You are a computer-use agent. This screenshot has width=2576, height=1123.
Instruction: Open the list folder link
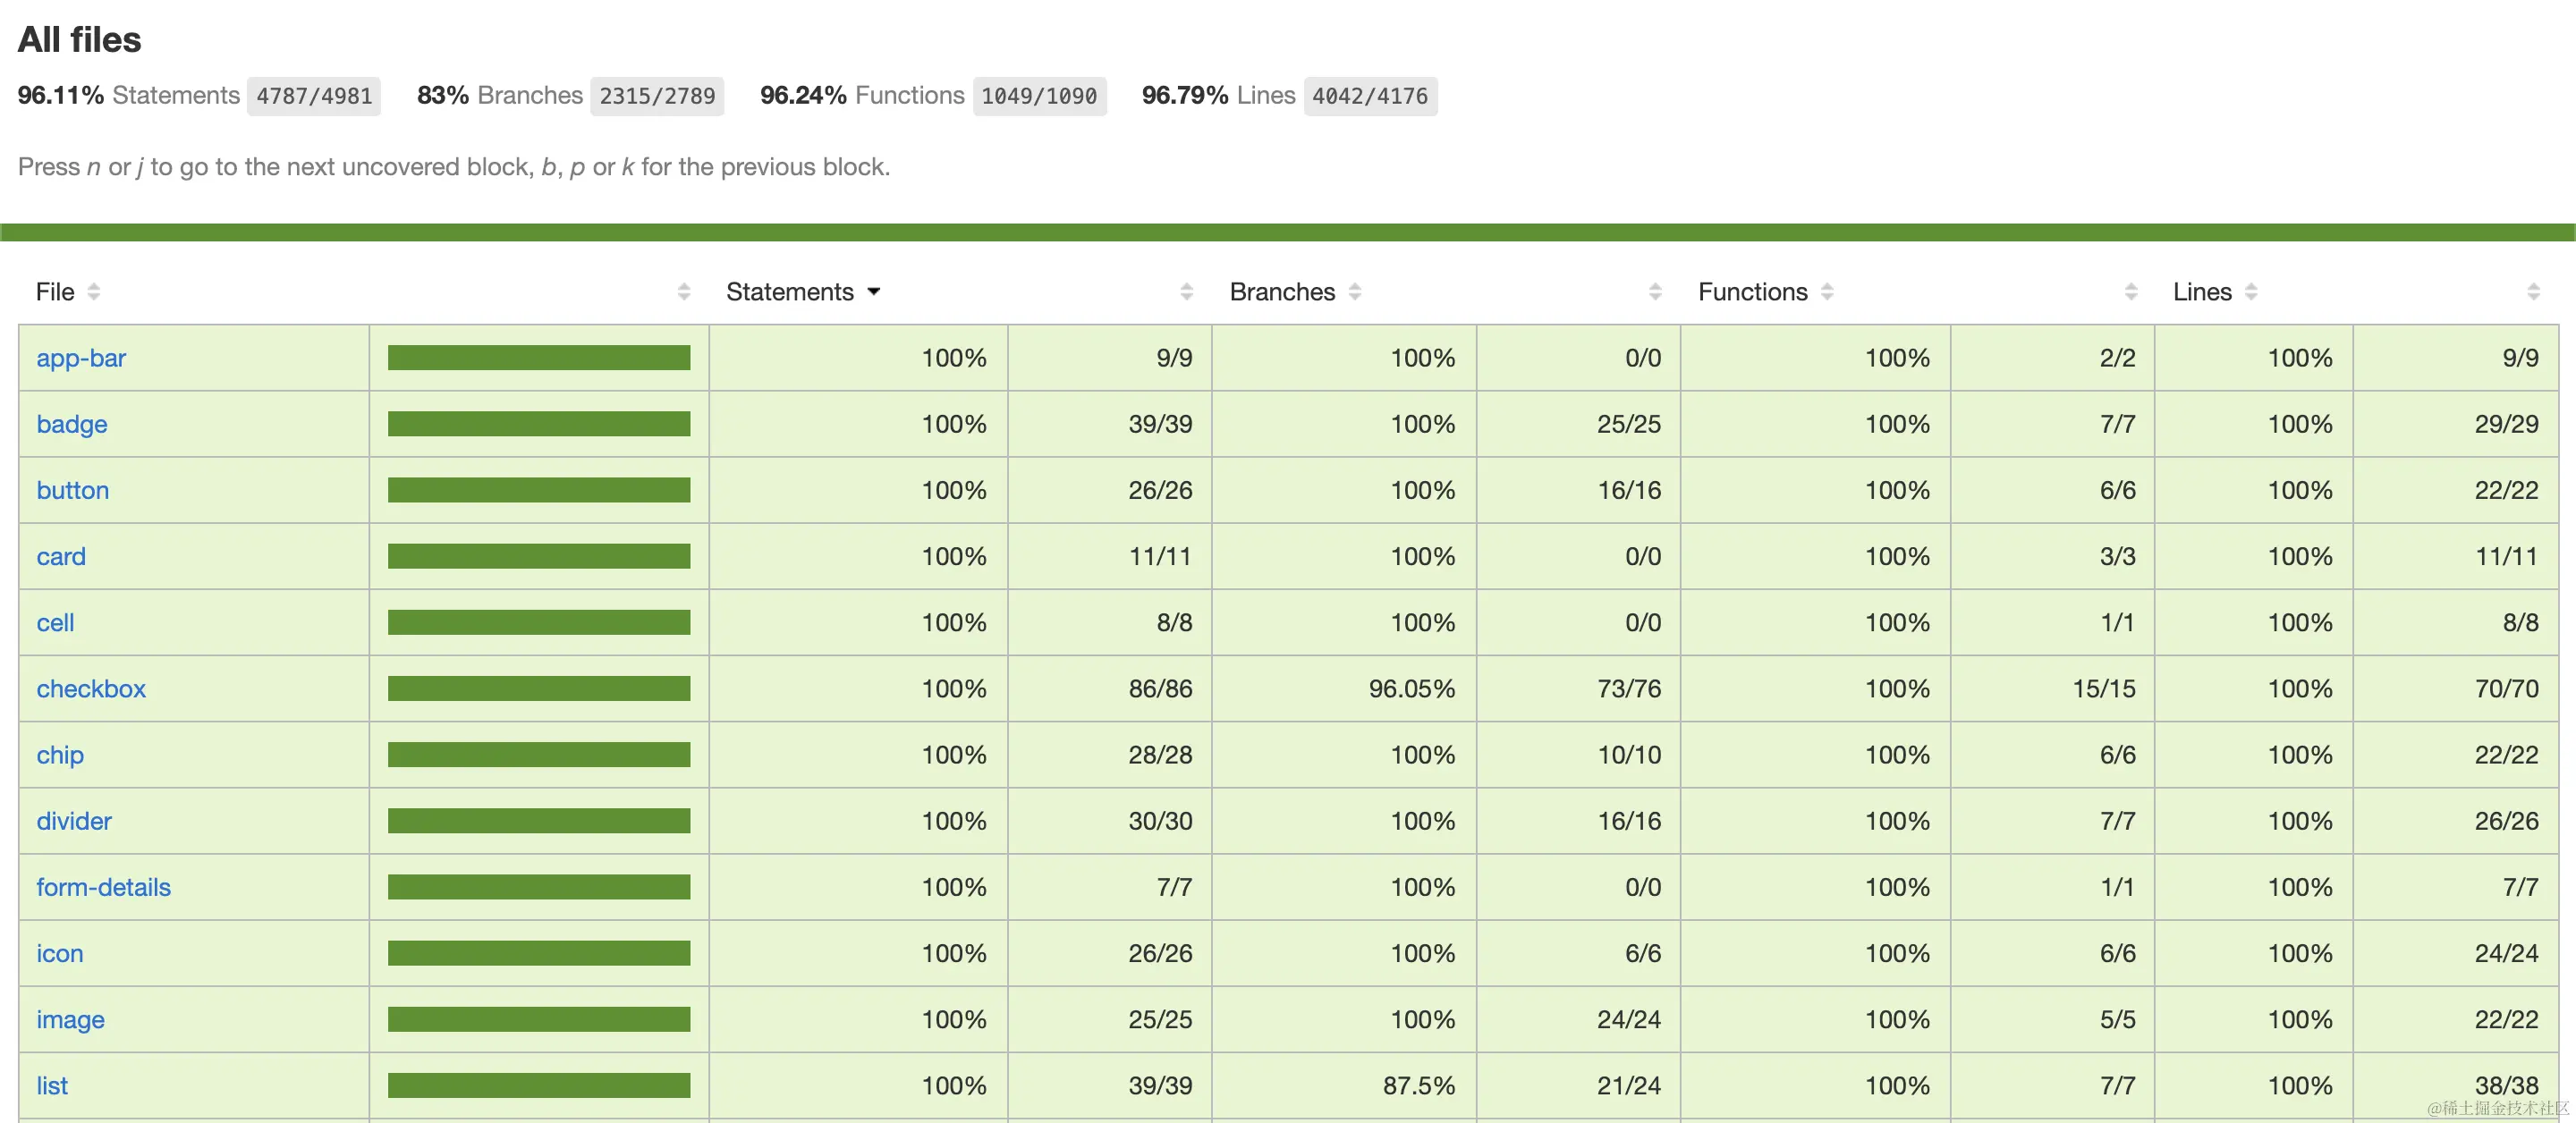coord(52,1085)
